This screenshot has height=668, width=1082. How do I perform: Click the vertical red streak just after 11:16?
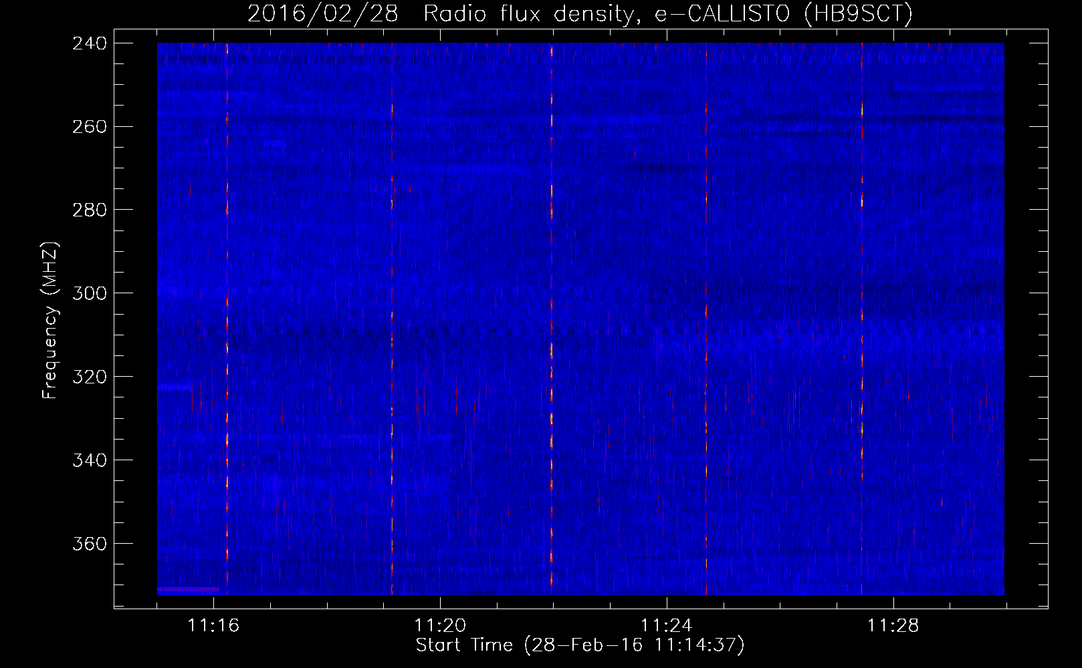tap(227, 319)
